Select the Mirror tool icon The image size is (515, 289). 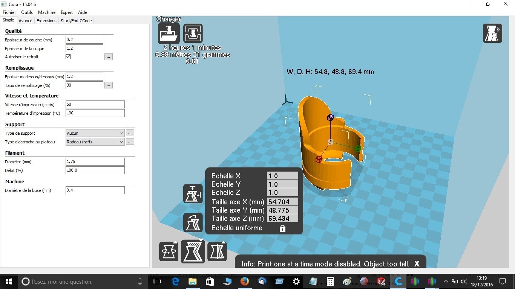217,251
